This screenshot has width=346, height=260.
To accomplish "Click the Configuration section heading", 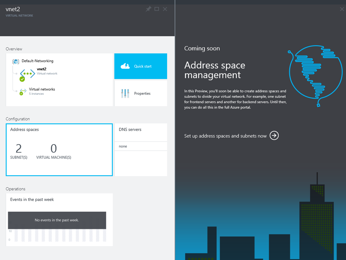I will pyautogui.click(x=18, y=119).
